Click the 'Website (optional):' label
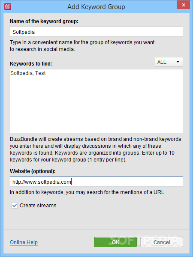Screen dimensions: 193x257 click(x=33, y=171)
